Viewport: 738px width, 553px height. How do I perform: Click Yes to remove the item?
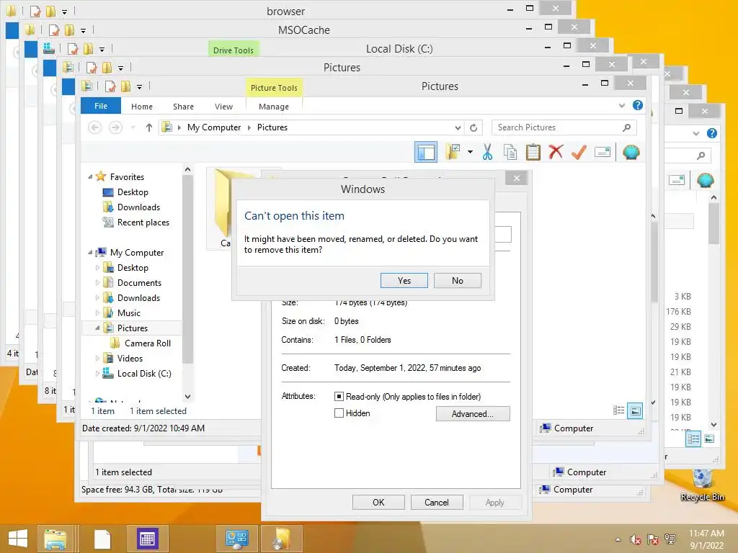pos(404,280)
